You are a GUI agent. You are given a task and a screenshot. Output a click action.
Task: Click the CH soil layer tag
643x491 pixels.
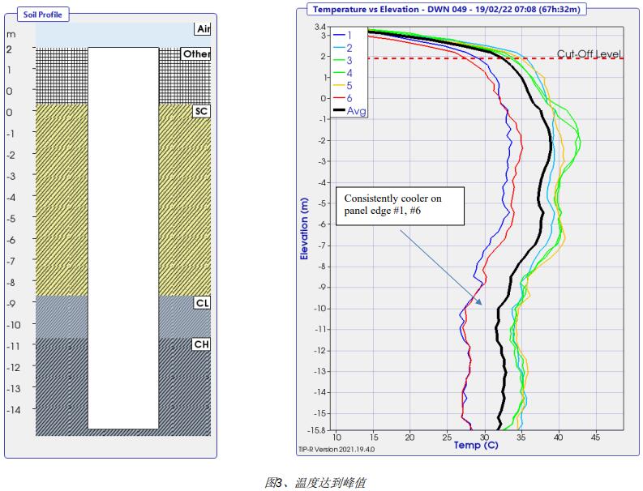[x=201, y=344]
